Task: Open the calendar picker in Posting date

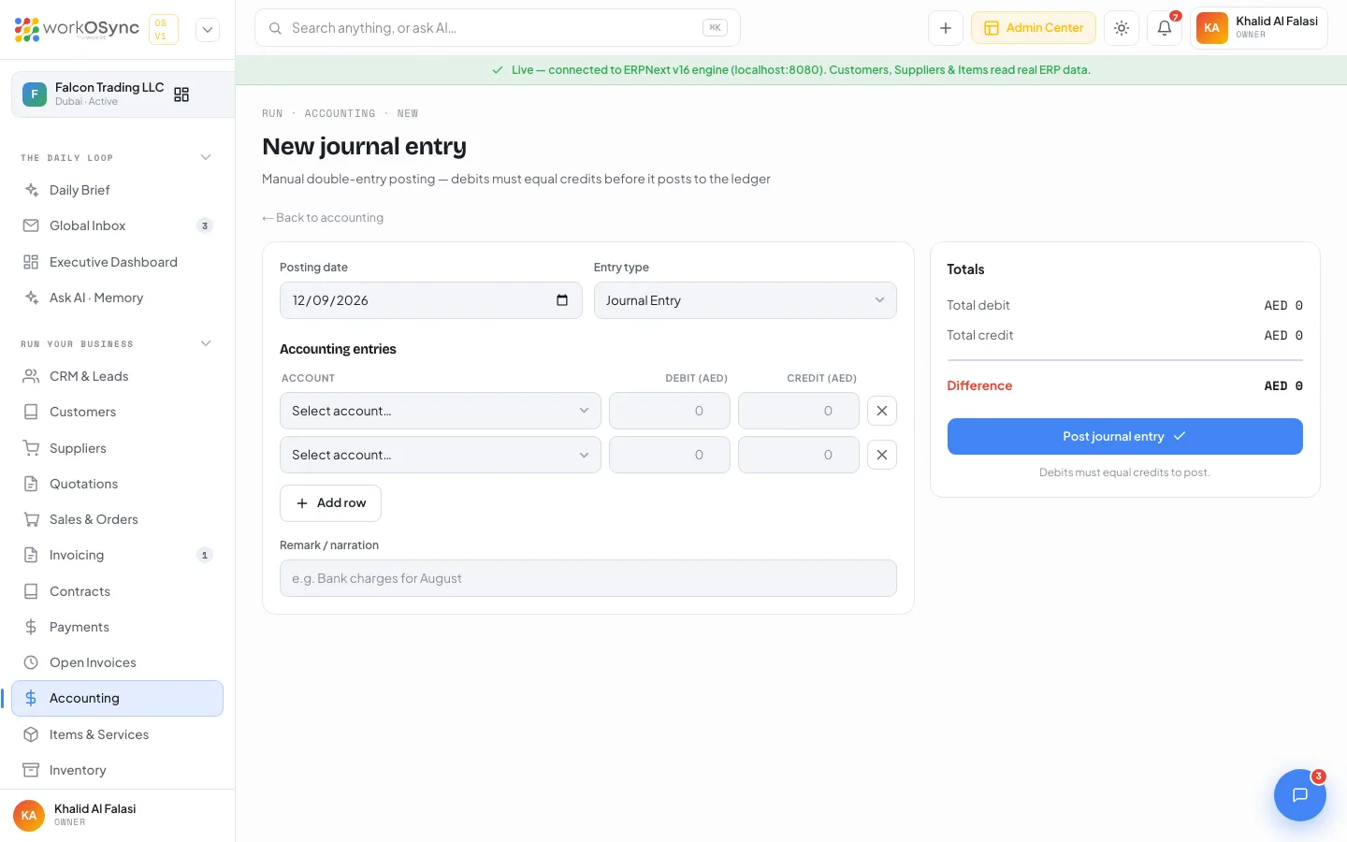Action: point(562,300)
